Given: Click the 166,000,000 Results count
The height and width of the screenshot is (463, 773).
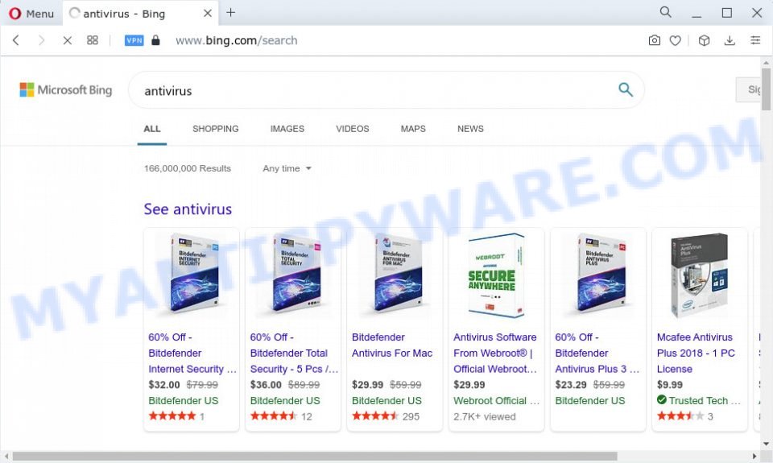Looking at the screenshot, I should click(x=188, y=168).
